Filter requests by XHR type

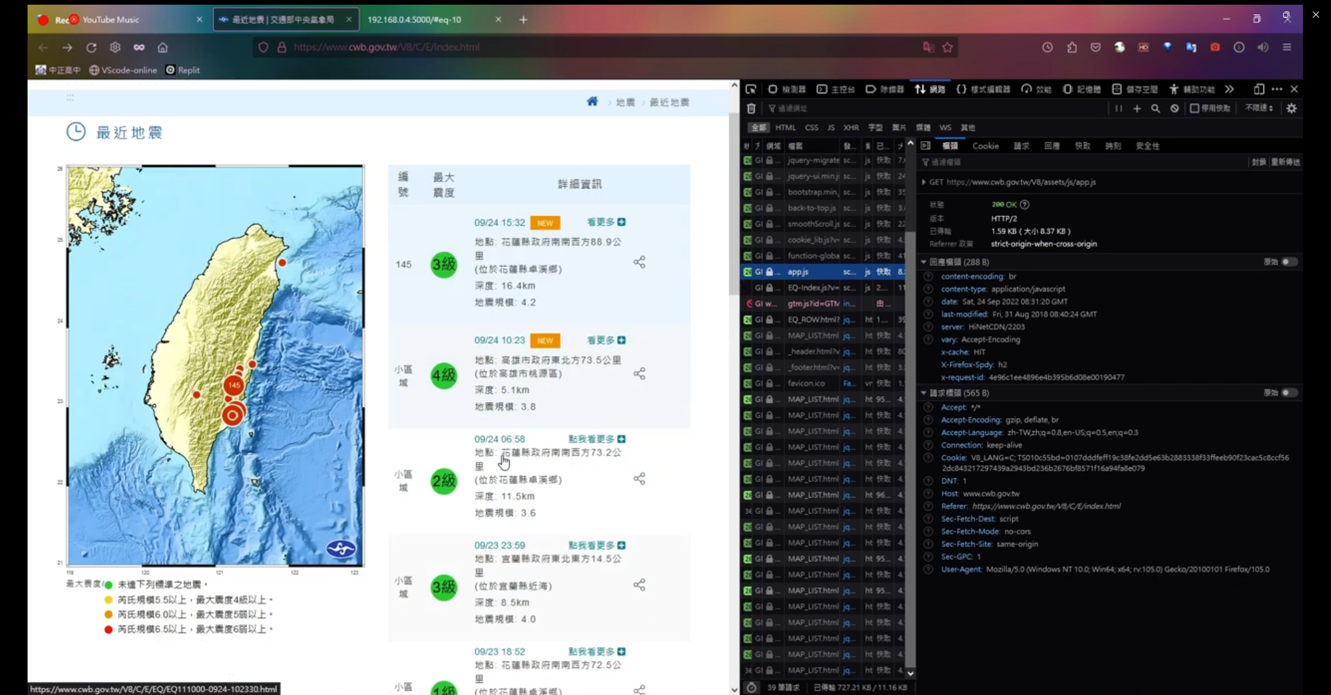click(x=851, y=127)
